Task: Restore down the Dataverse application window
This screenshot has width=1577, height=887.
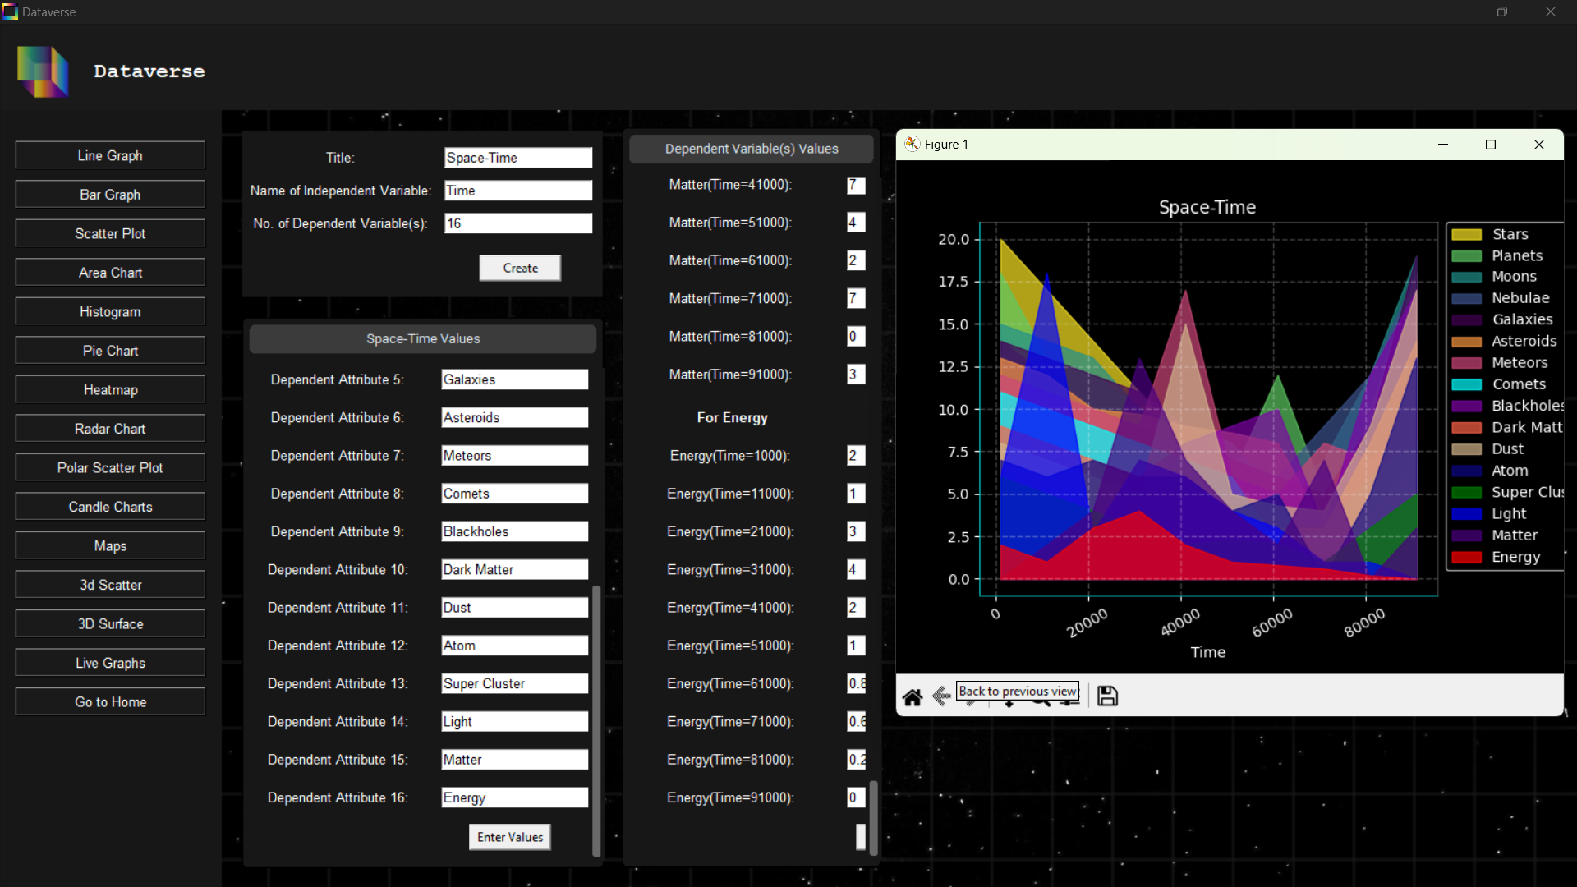Action: point(1501,12)
